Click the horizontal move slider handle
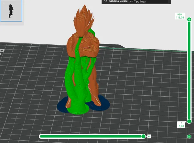The width and height of the screenshot is (194, 143). click(x=143, y=137)
